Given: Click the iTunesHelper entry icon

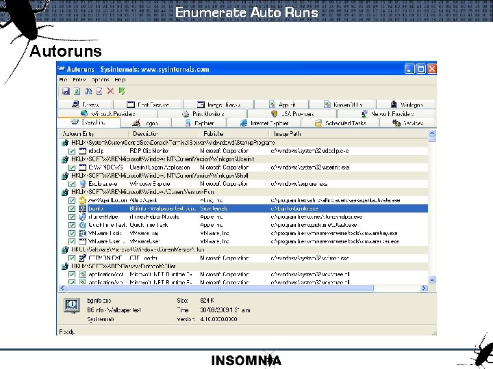Looking at the screenshot, I should pos(82,217).
